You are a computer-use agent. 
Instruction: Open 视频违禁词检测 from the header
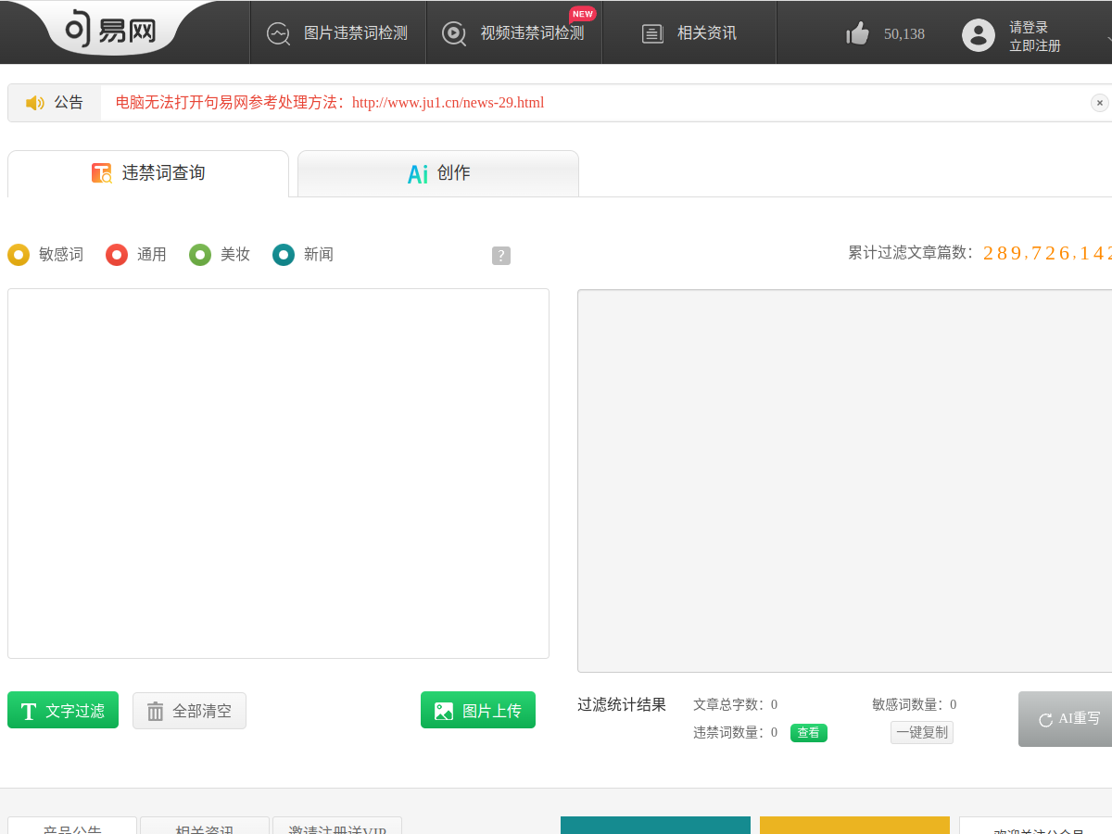click(x=514, y=32)
